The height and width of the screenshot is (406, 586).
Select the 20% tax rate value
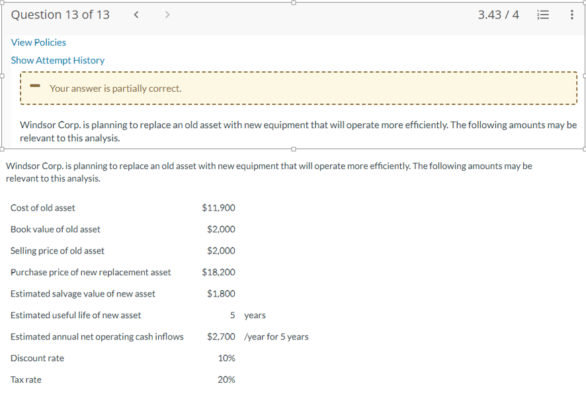pyautogui.click(x=226, y=380)
